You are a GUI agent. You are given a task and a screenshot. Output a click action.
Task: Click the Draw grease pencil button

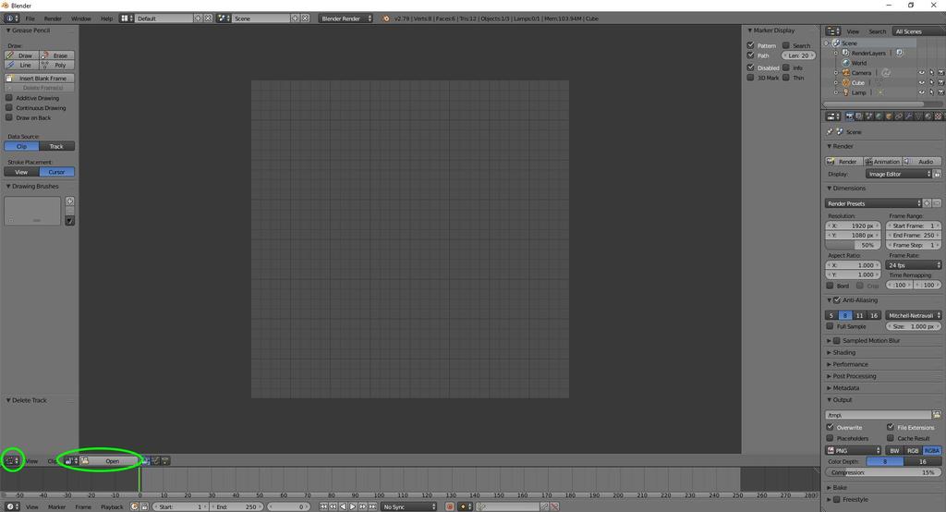click(22, 55)
